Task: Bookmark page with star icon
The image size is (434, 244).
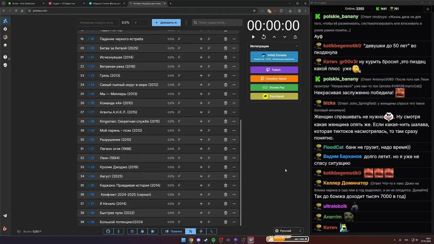Action: (x=254, y=11)
